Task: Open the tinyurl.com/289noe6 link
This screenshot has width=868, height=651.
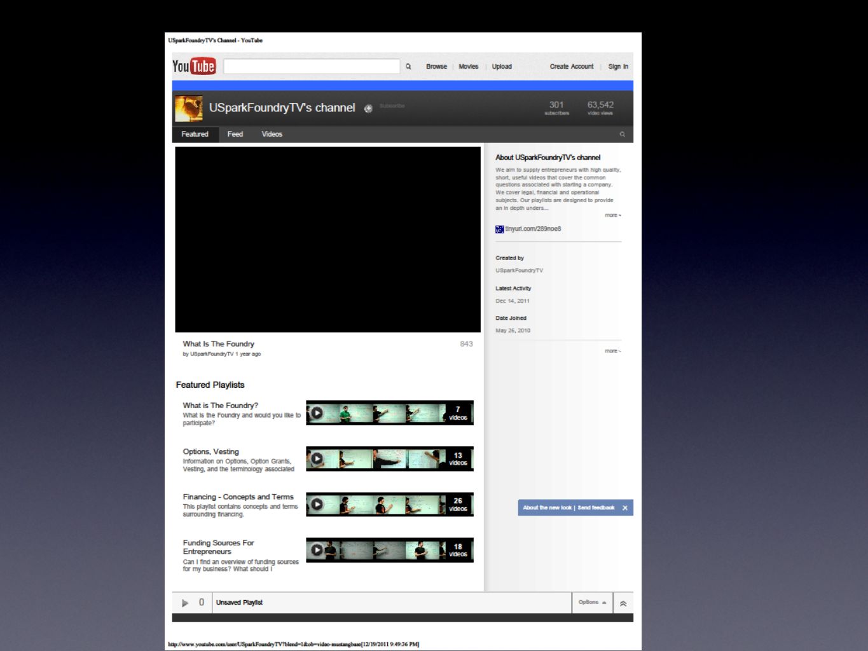Action: click(533, 229)
